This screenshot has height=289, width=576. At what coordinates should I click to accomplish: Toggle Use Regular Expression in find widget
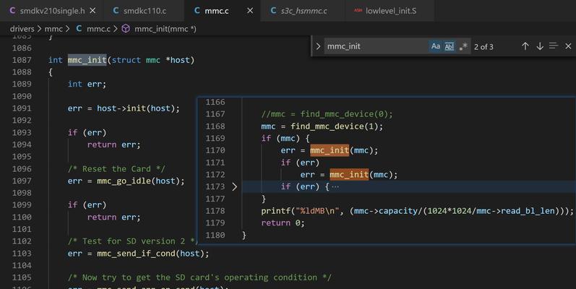(x=463, y=46)
